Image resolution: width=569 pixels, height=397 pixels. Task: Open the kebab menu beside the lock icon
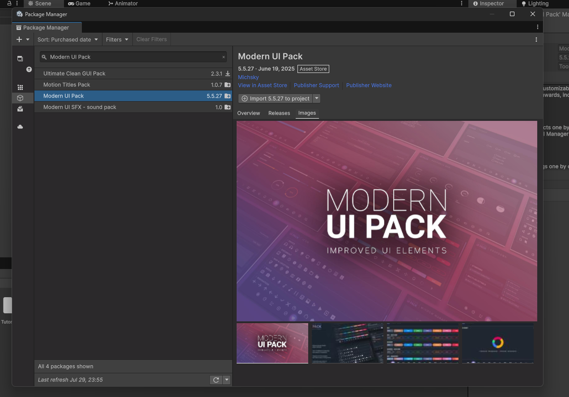(x=17, y=3)
